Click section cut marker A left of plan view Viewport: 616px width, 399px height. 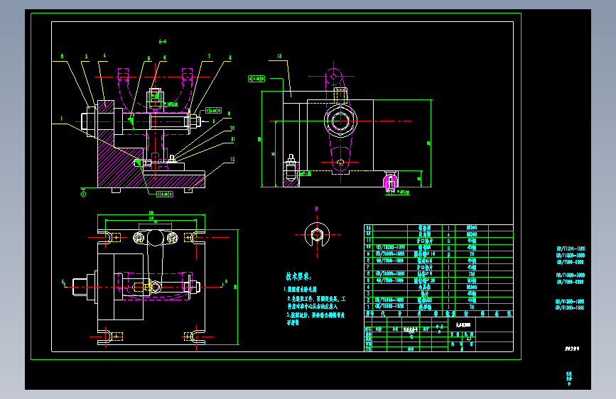[63, 282]
